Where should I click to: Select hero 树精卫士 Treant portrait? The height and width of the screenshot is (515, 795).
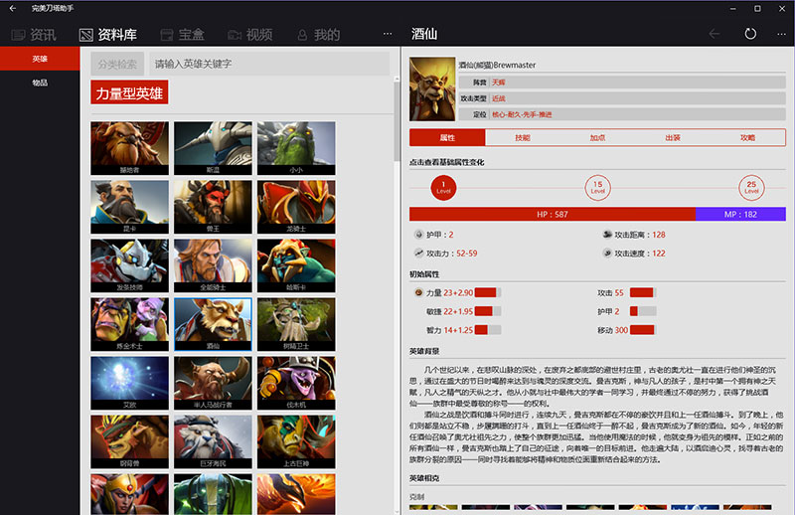click(x=296, y=325)
